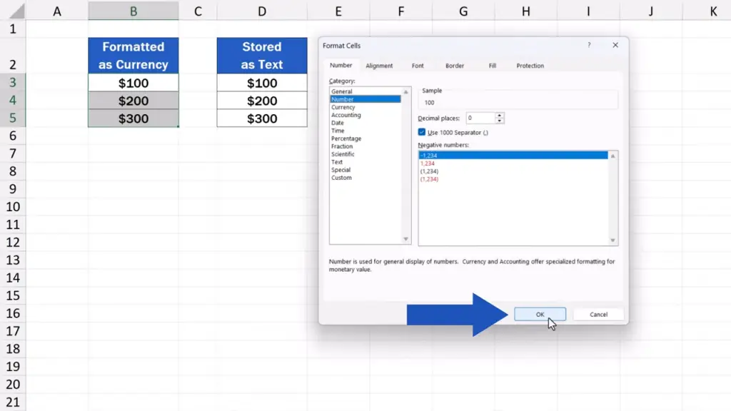Decrease decimal places with the down spinner
This screenshot has width=731, height=411.
click(x=500, y=121)
